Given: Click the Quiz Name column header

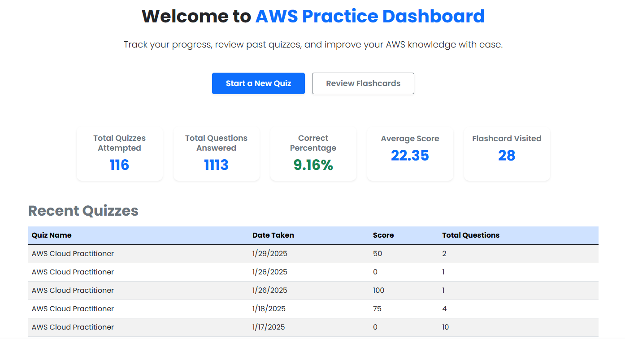Looking at the screenshot, I should tap(52, 235).
